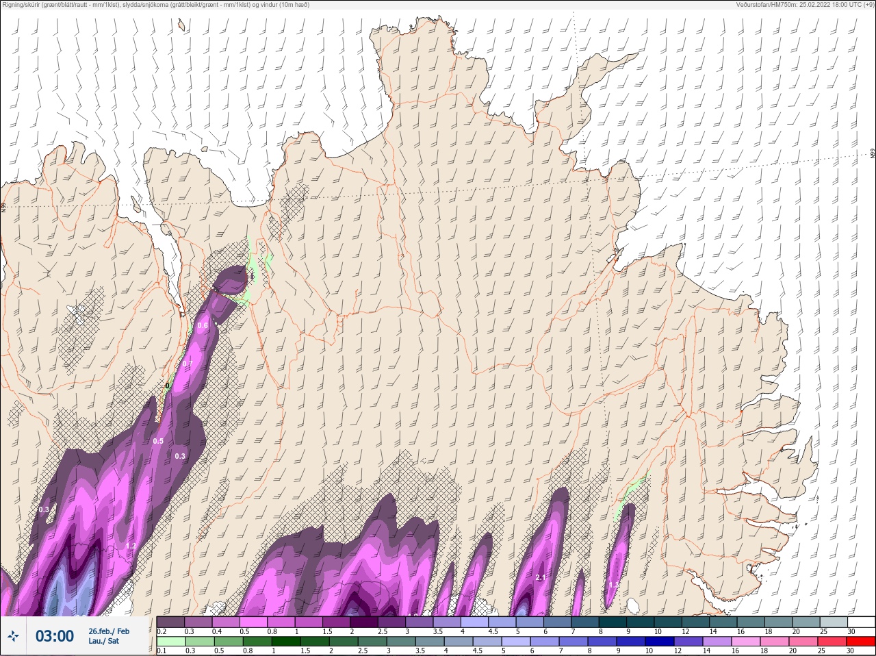876x656 pixels.
Task: Click the top legend swatch between 0.2 and 0.3
Action: tap(170, 622)
